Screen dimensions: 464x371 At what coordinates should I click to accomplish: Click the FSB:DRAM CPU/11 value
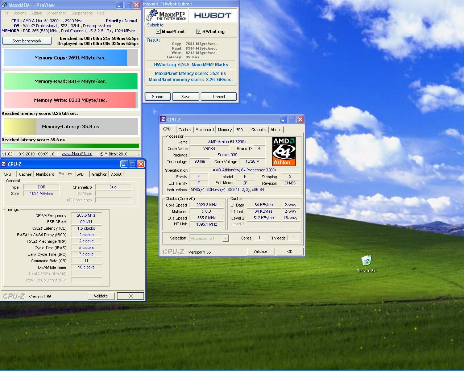click(86, 222)
